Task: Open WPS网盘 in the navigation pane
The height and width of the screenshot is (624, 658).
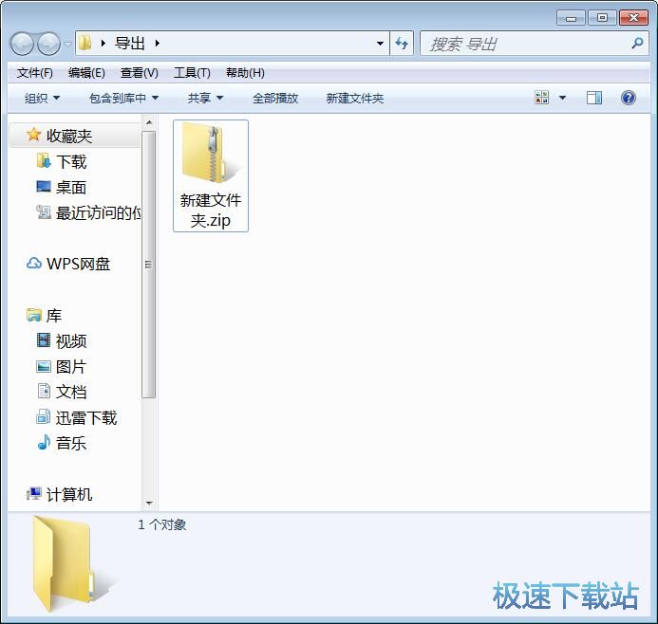Action: tap(78, 264)
